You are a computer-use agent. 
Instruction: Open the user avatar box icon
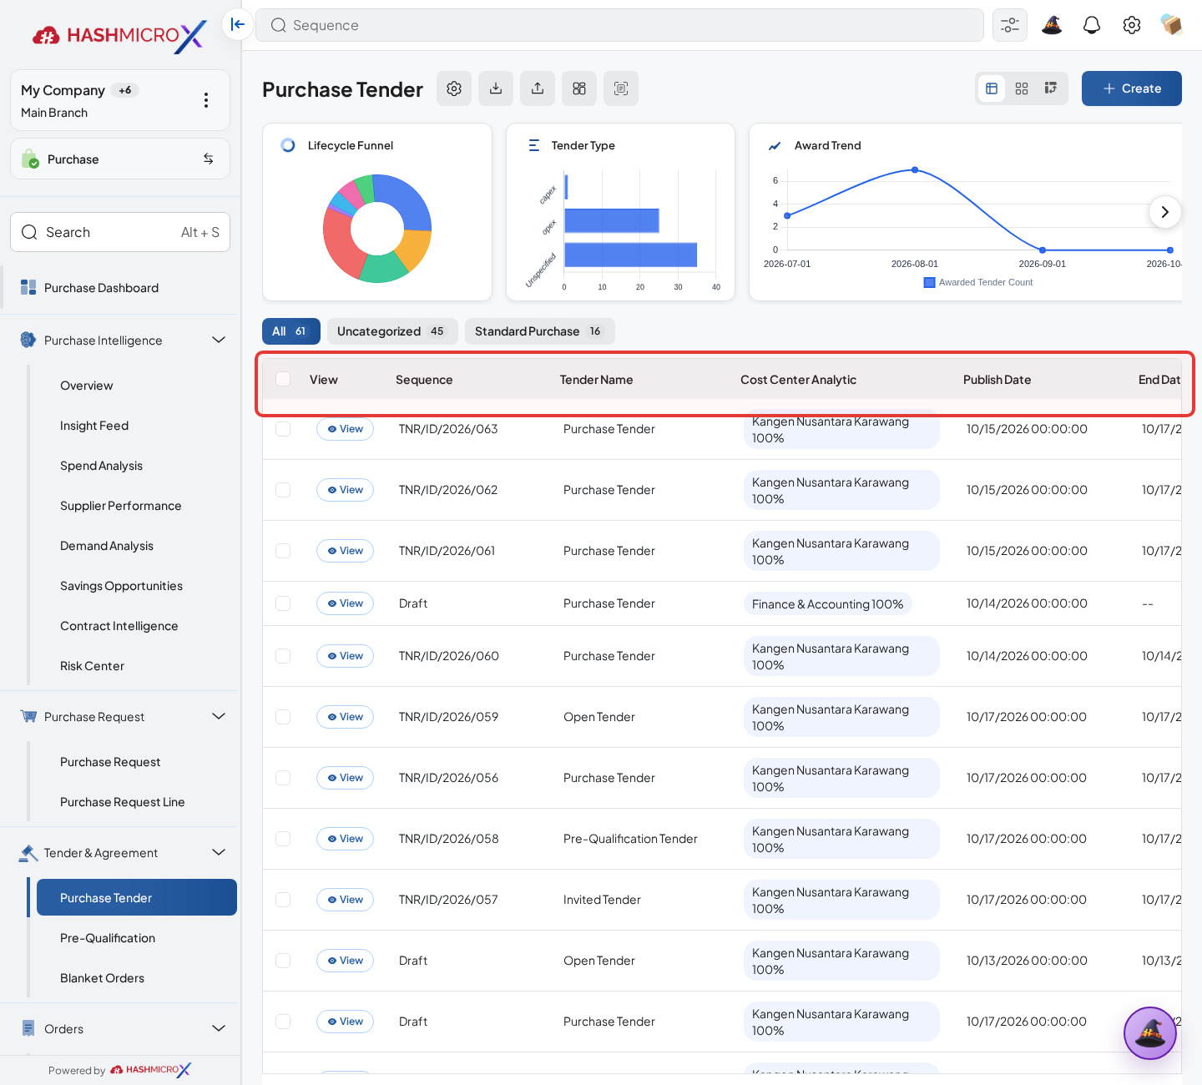[x=1171, y=25]
